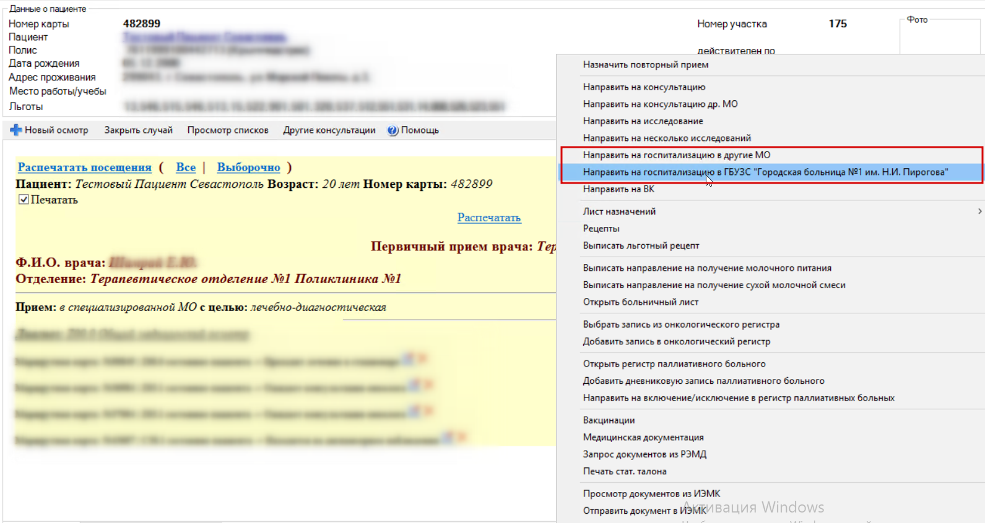Click the Фото placeholder box

pyautogui.click(x=940, y=37)
